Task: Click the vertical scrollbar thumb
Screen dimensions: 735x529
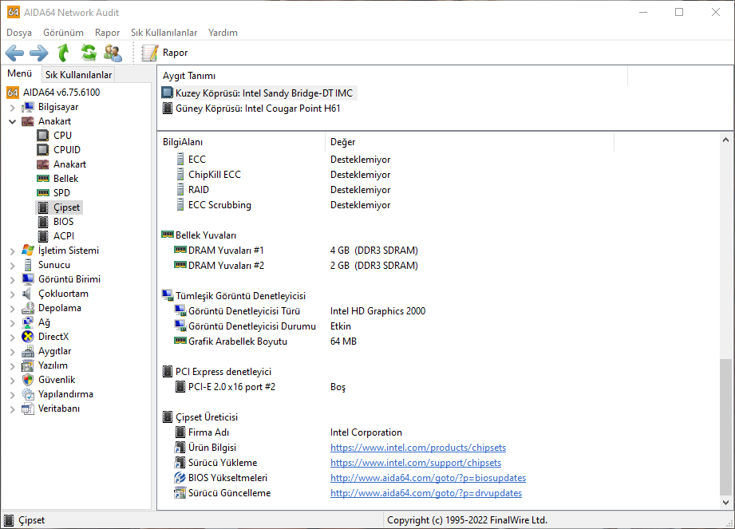Action: coord(725,426)
